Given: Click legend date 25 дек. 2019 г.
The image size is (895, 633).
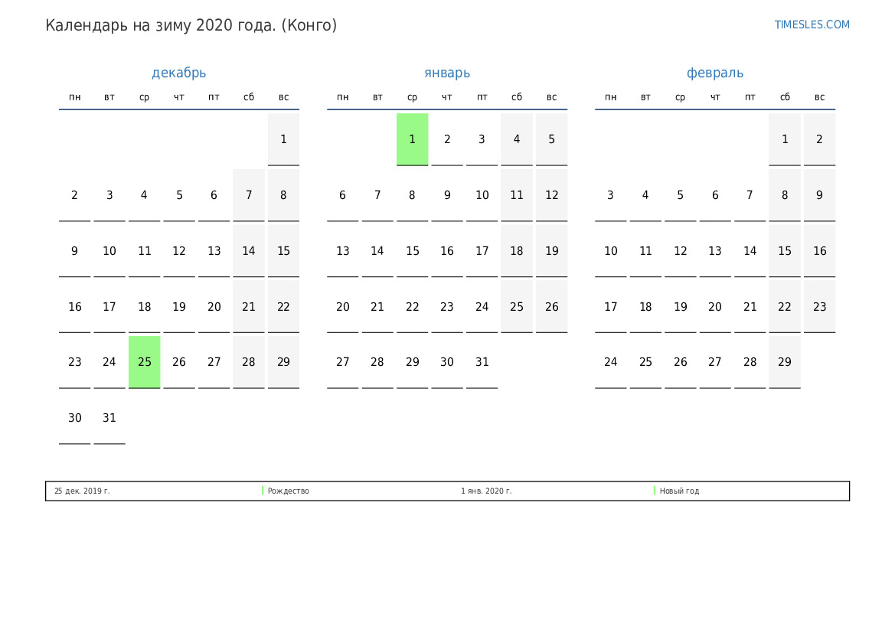Looking at the screenshot, I should pos(82,491).
